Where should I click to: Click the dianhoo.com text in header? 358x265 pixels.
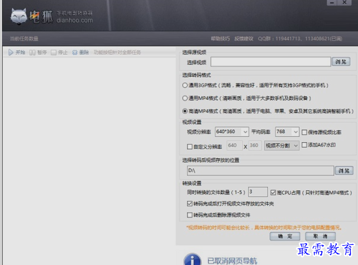coord(75,20)
